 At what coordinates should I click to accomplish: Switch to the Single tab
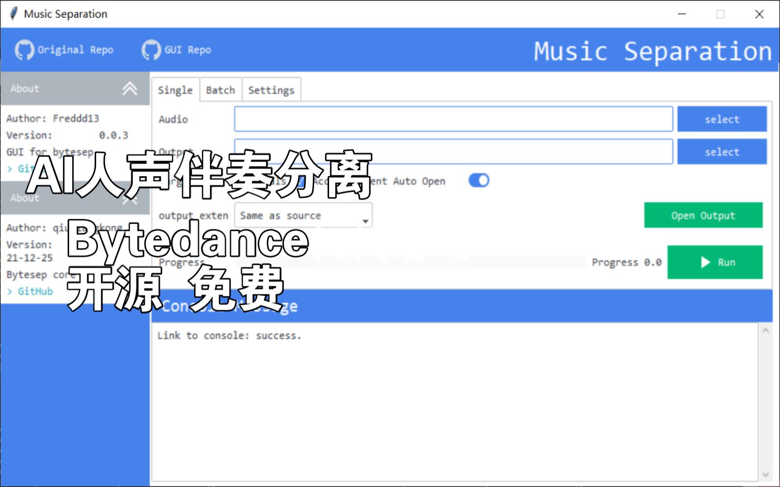(175, 90)
